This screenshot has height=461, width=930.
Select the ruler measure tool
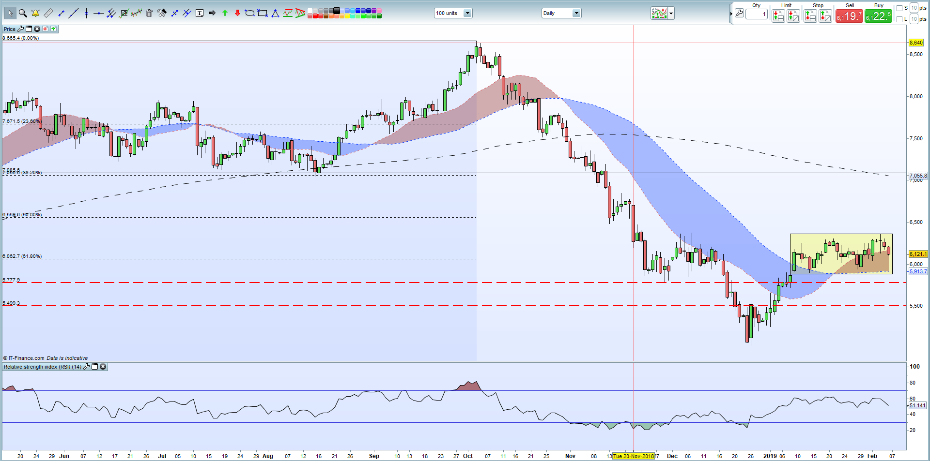[48, 13]
